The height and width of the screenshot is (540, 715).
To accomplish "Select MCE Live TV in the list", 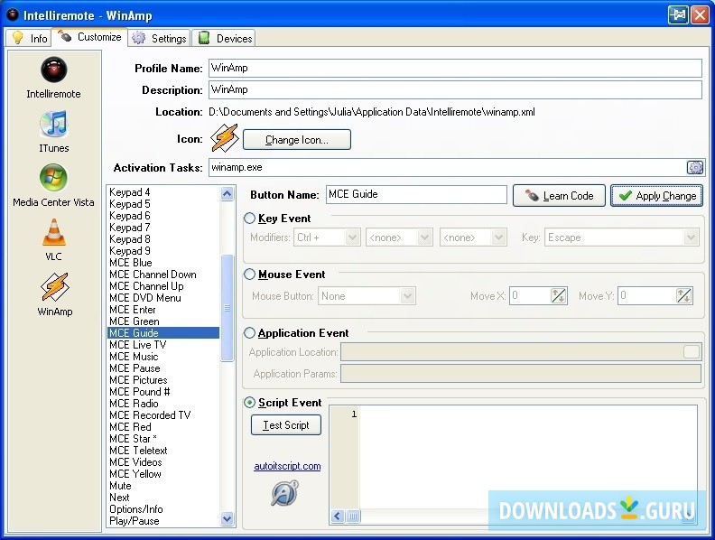I will click(x=163, y=345).
